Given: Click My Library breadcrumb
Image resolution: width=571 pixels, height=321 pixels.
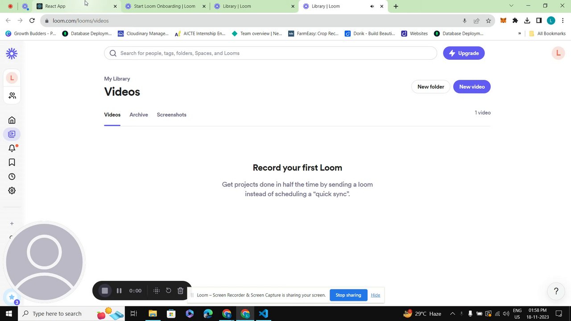Looking at the screenshot, I should click(117, 78).
